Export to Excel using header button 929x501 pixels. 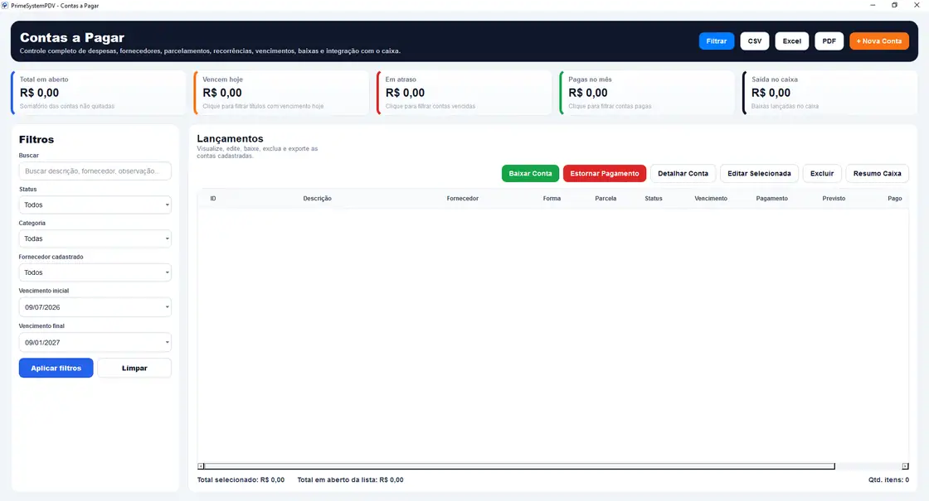791,41
